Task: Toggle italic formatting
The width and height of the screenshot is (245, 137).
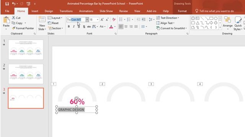Action: point(74,27)
